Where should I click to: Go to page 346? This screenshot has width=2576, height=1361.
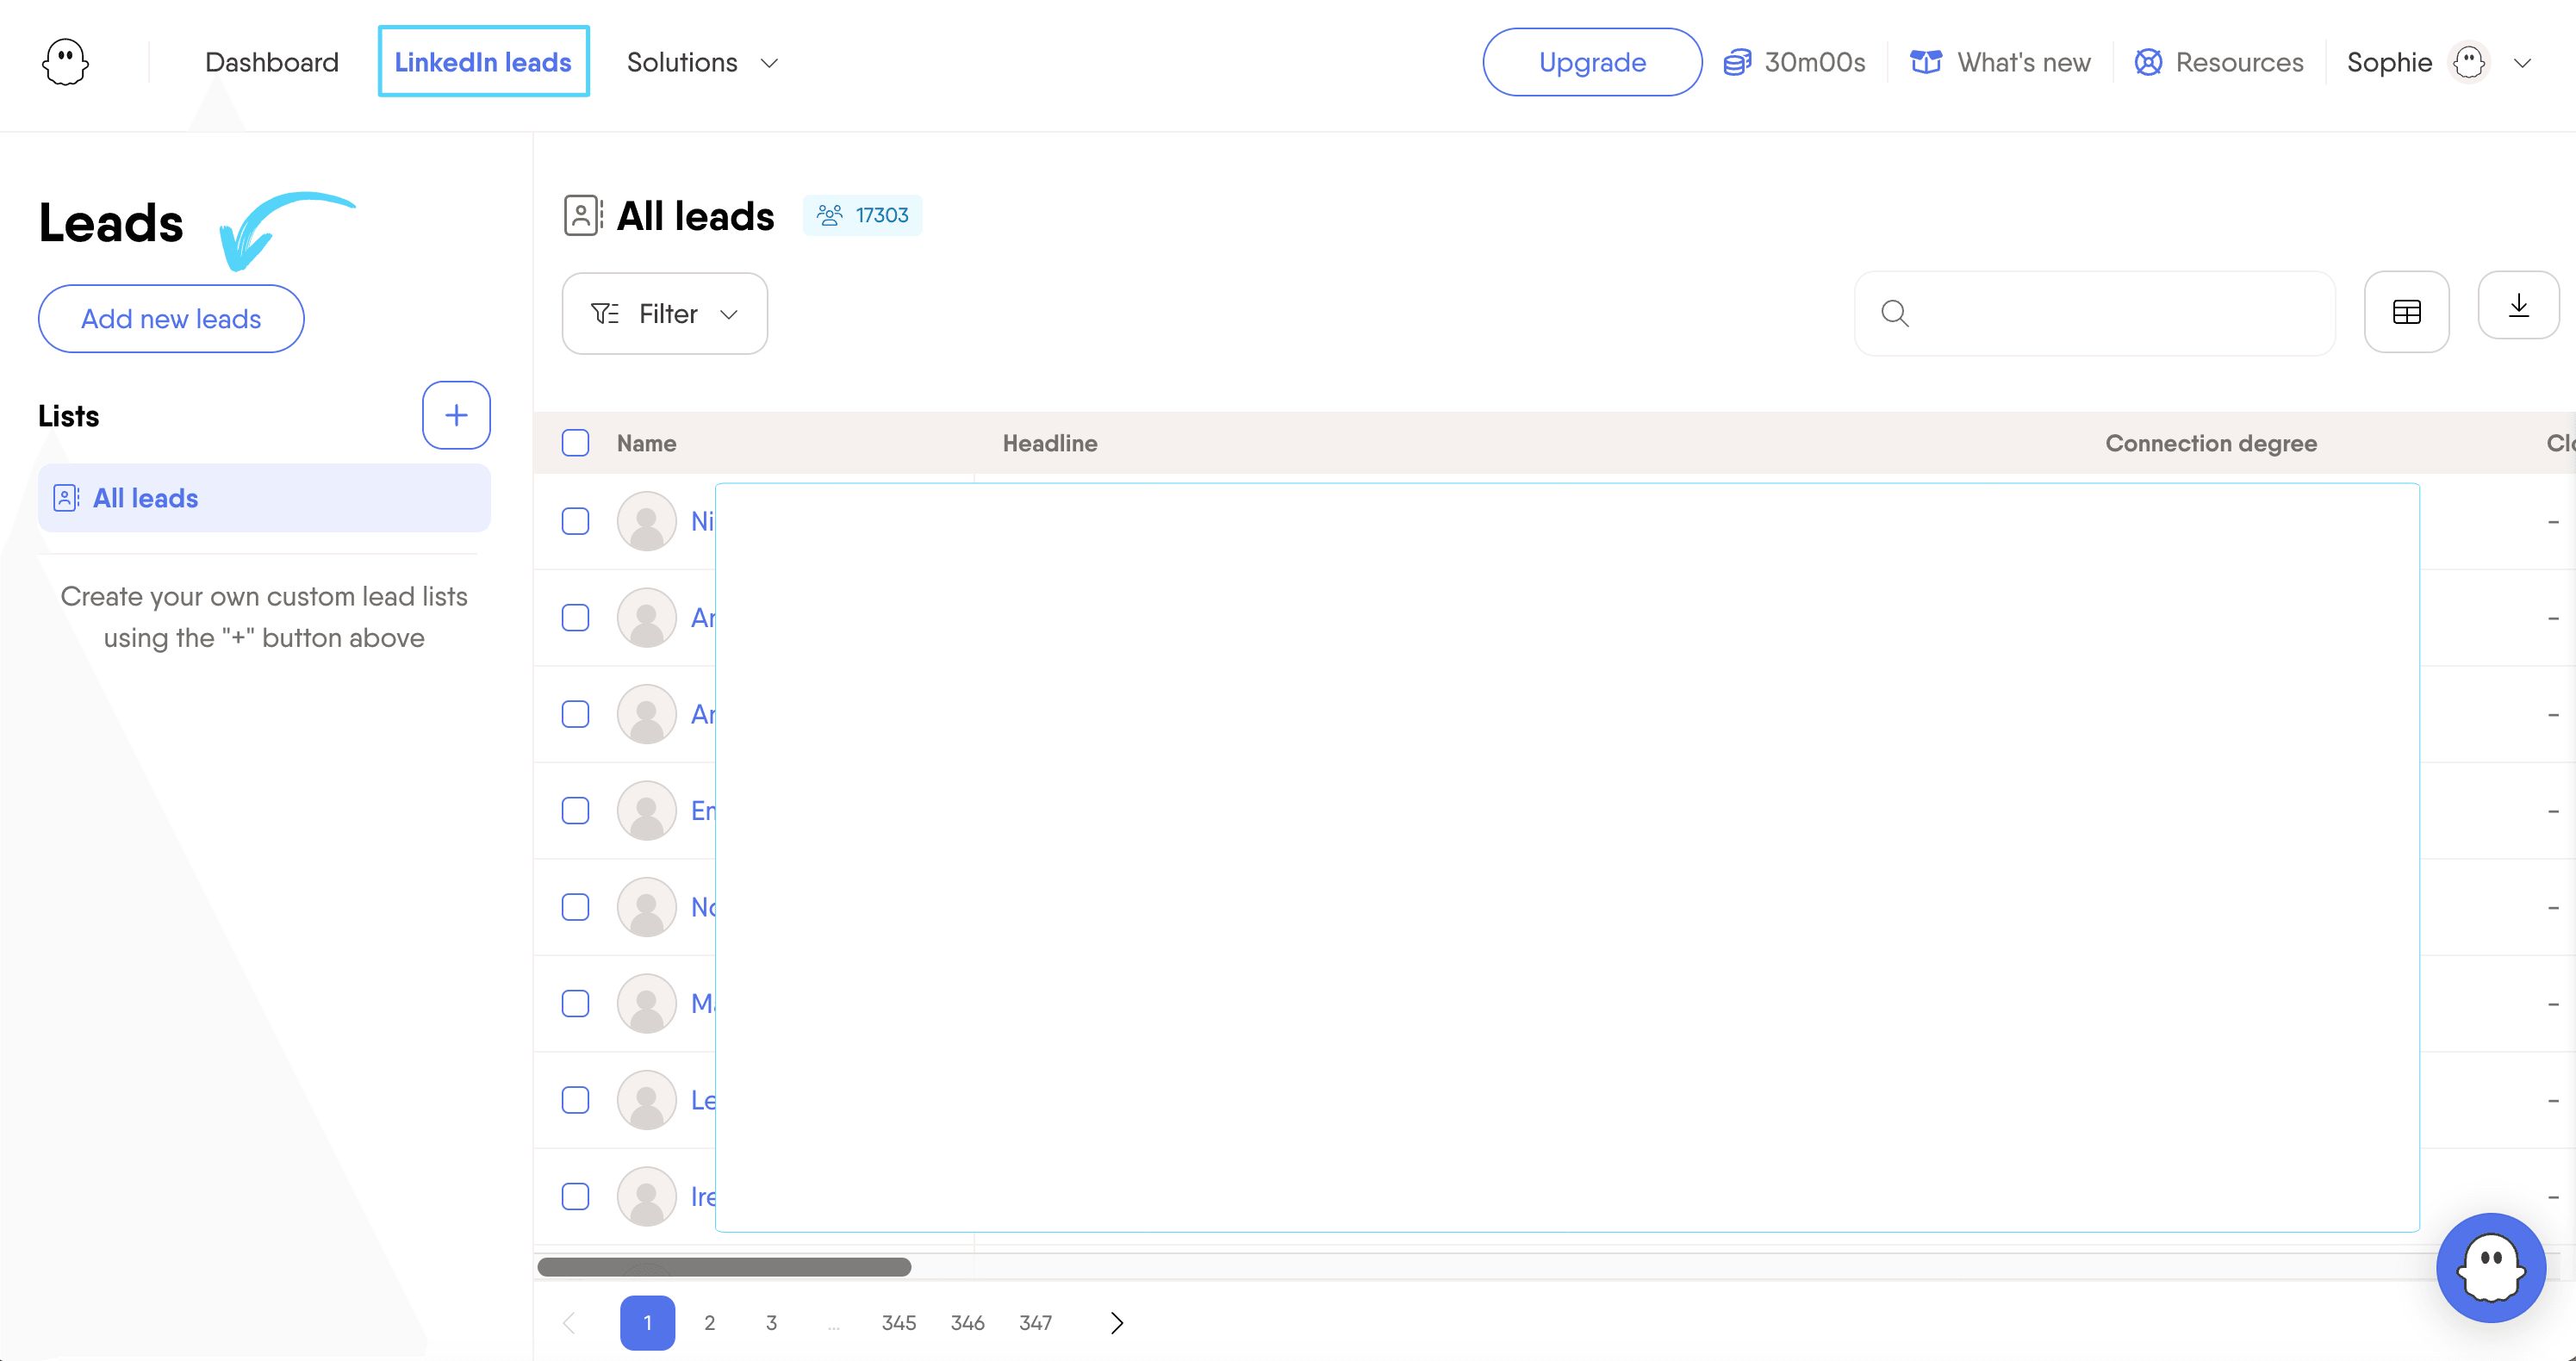pos(967,1323)
